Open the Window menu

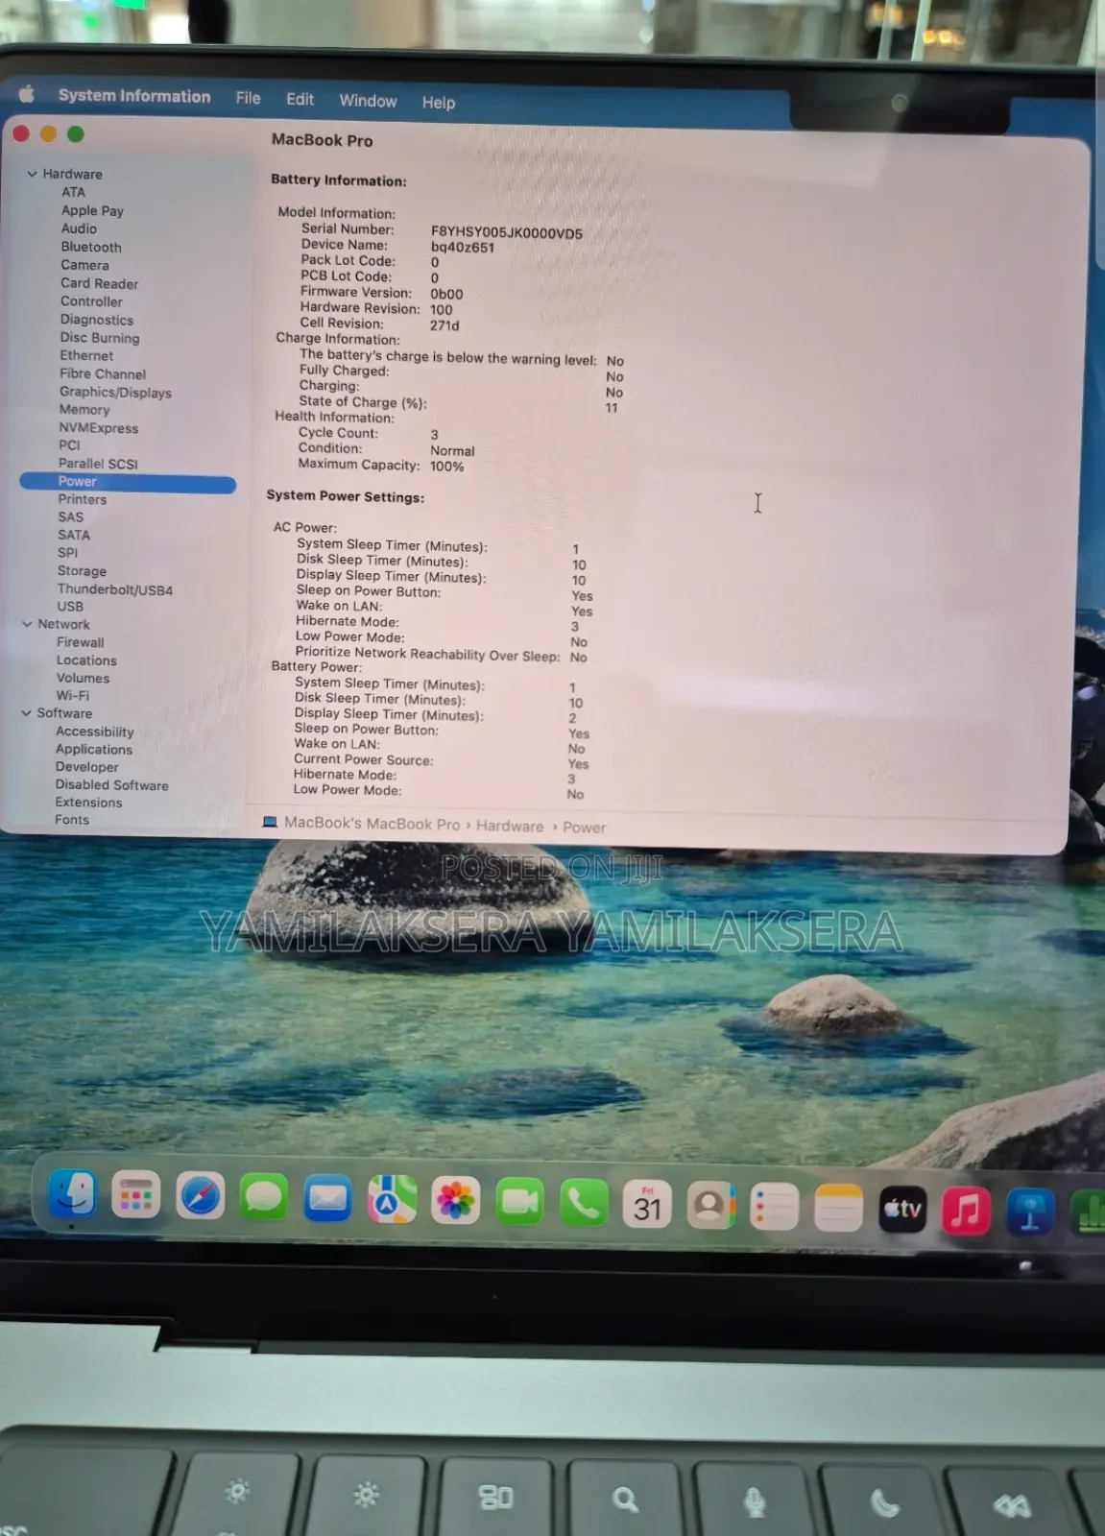(x=368, y=101)
